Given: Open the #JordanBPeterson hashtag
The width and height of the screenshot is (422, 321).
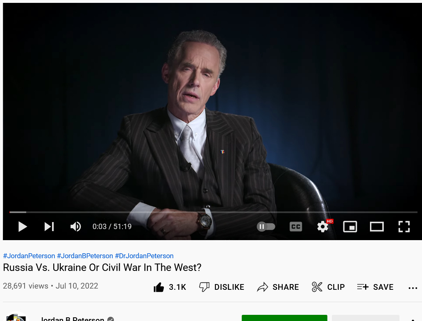Looking at the screenshot, I should point(85,256).
